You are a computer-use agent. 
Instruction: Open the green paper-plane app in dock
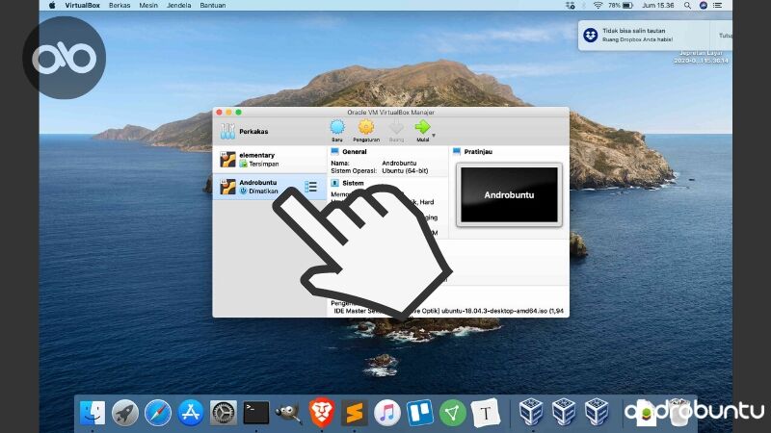coord(452,413)
